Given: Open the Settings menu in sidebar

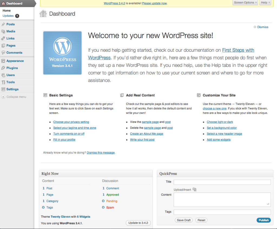Looking at the screenshot, I should click(12, 89).
